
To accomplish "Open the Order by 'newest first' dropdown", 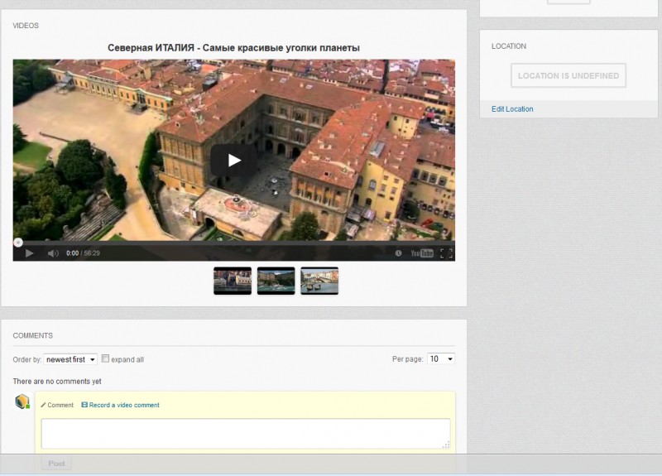I will click(x=70, y=359).
